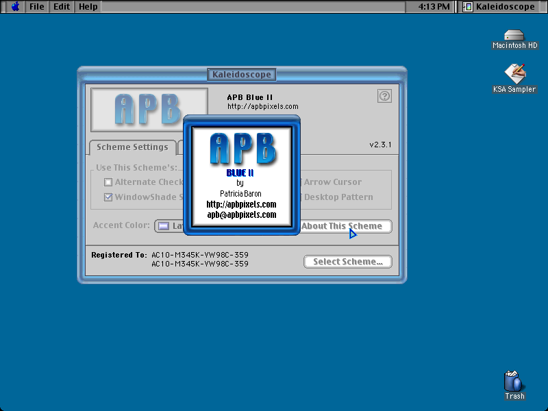Viewport: 548px width, 411px height.
Task: Open the Kaleidoscope application menu
Action: 499,7
